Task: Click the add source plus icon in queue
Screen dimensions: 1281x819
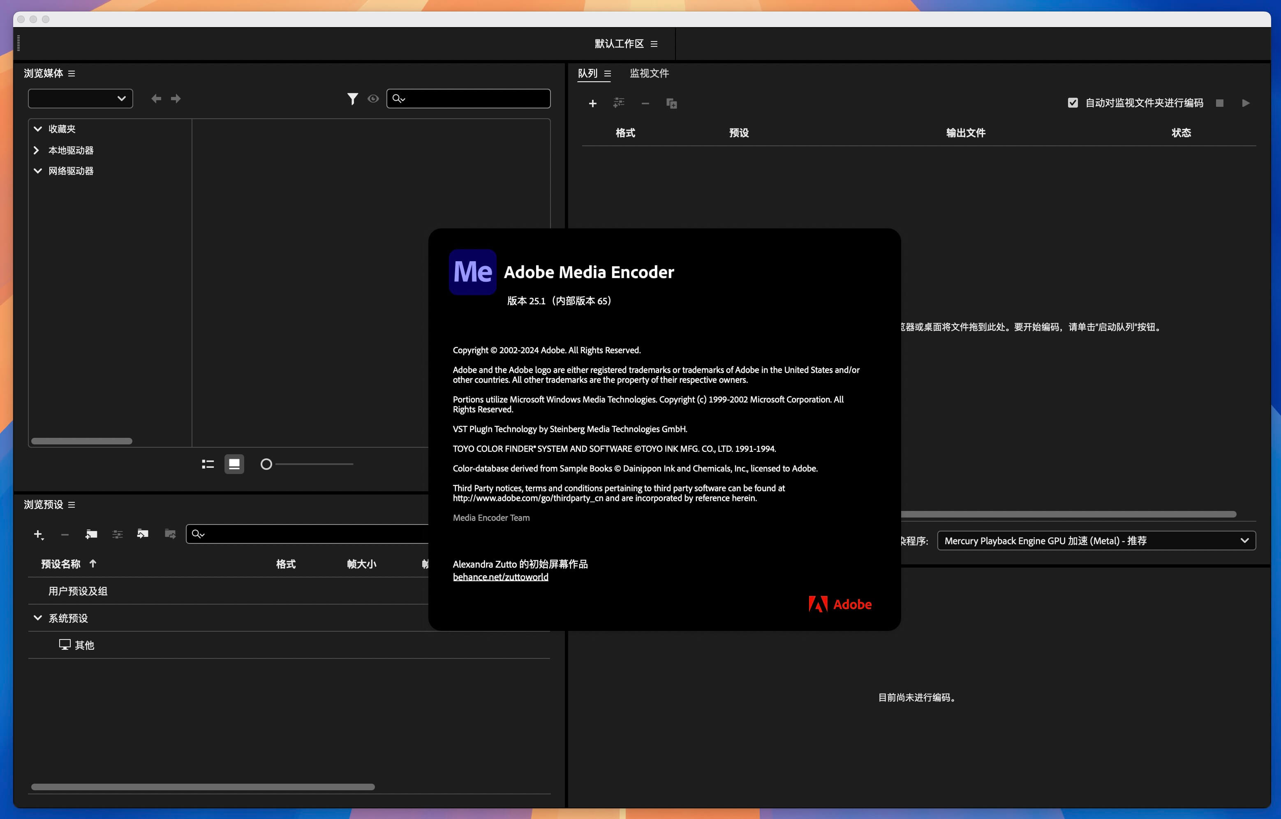Action: 592,103
